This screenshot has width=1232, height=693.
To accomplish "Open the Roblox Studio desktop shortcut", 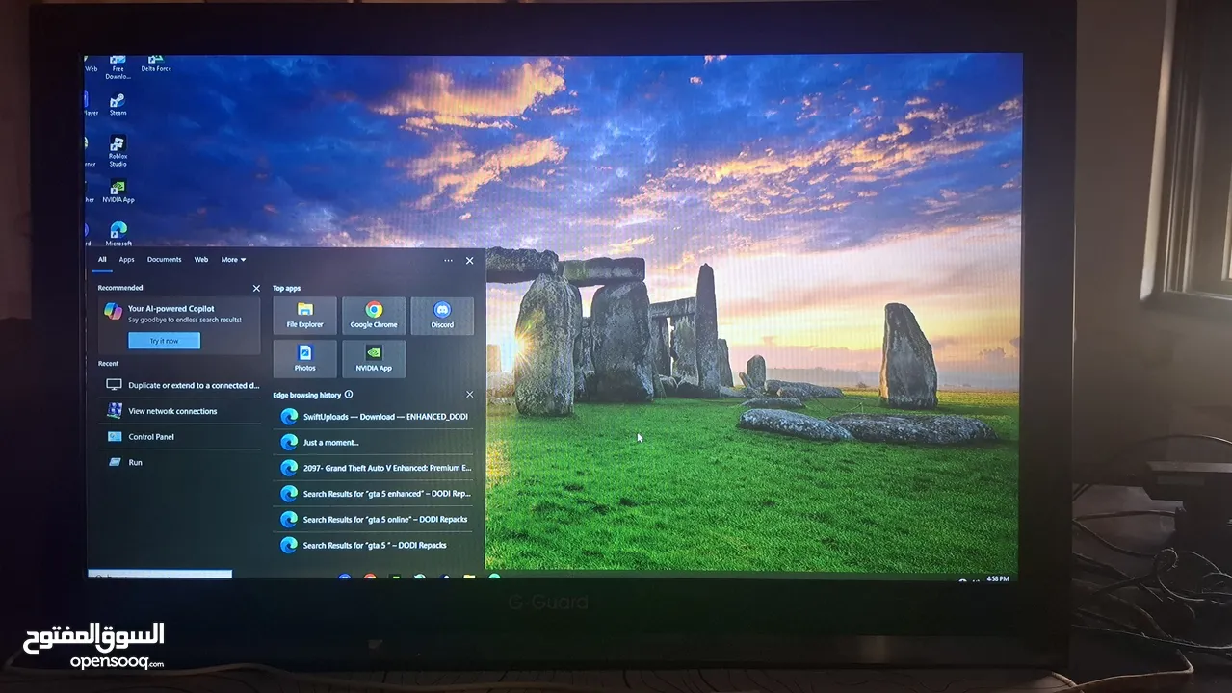I will (x=118, y=151).
